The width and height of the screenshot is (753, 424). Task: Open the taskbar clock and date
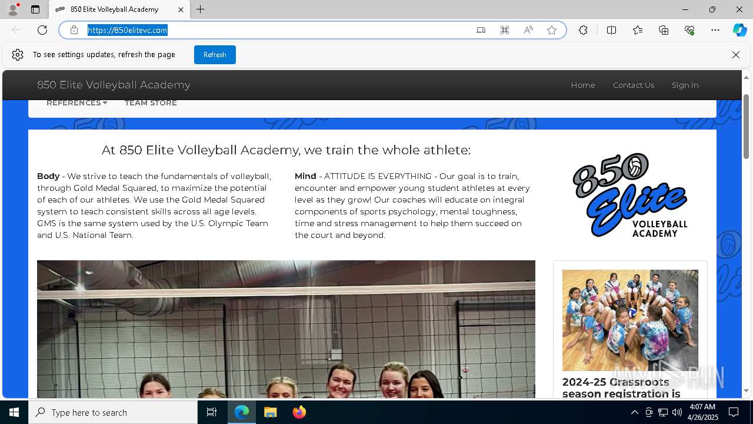[702, 412]
